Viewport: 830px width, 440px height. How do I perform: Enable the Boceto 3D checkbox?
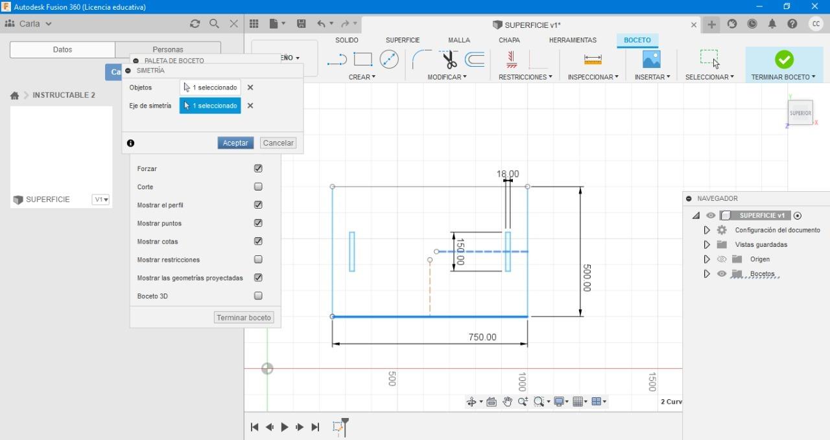click(x=258, y=295)
